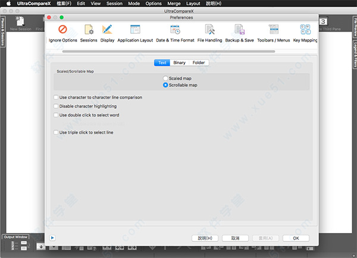Click the OK button
Image resolution: width=357 pixels, height=258 pixels.
click(296, 238)
